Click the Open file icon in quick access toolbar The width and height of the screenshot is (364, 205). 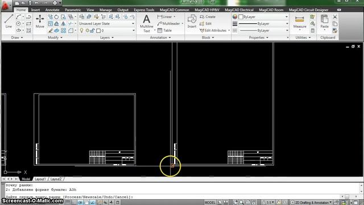pyautogui.click(x=23, y=3)
